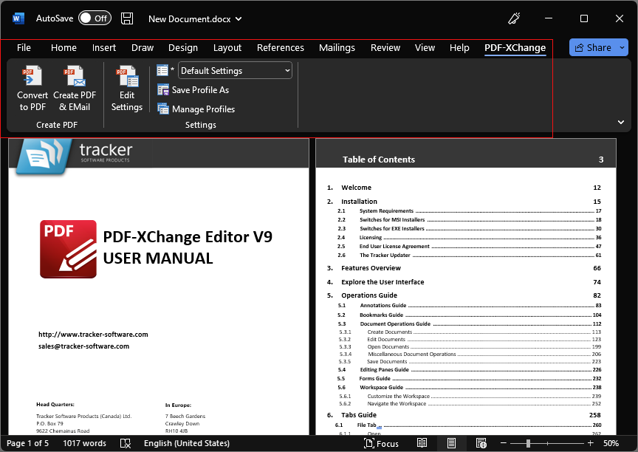The image size is (638, 452).
Task: Save the document with the floppy disk icon
Action: tap(127, 18)
